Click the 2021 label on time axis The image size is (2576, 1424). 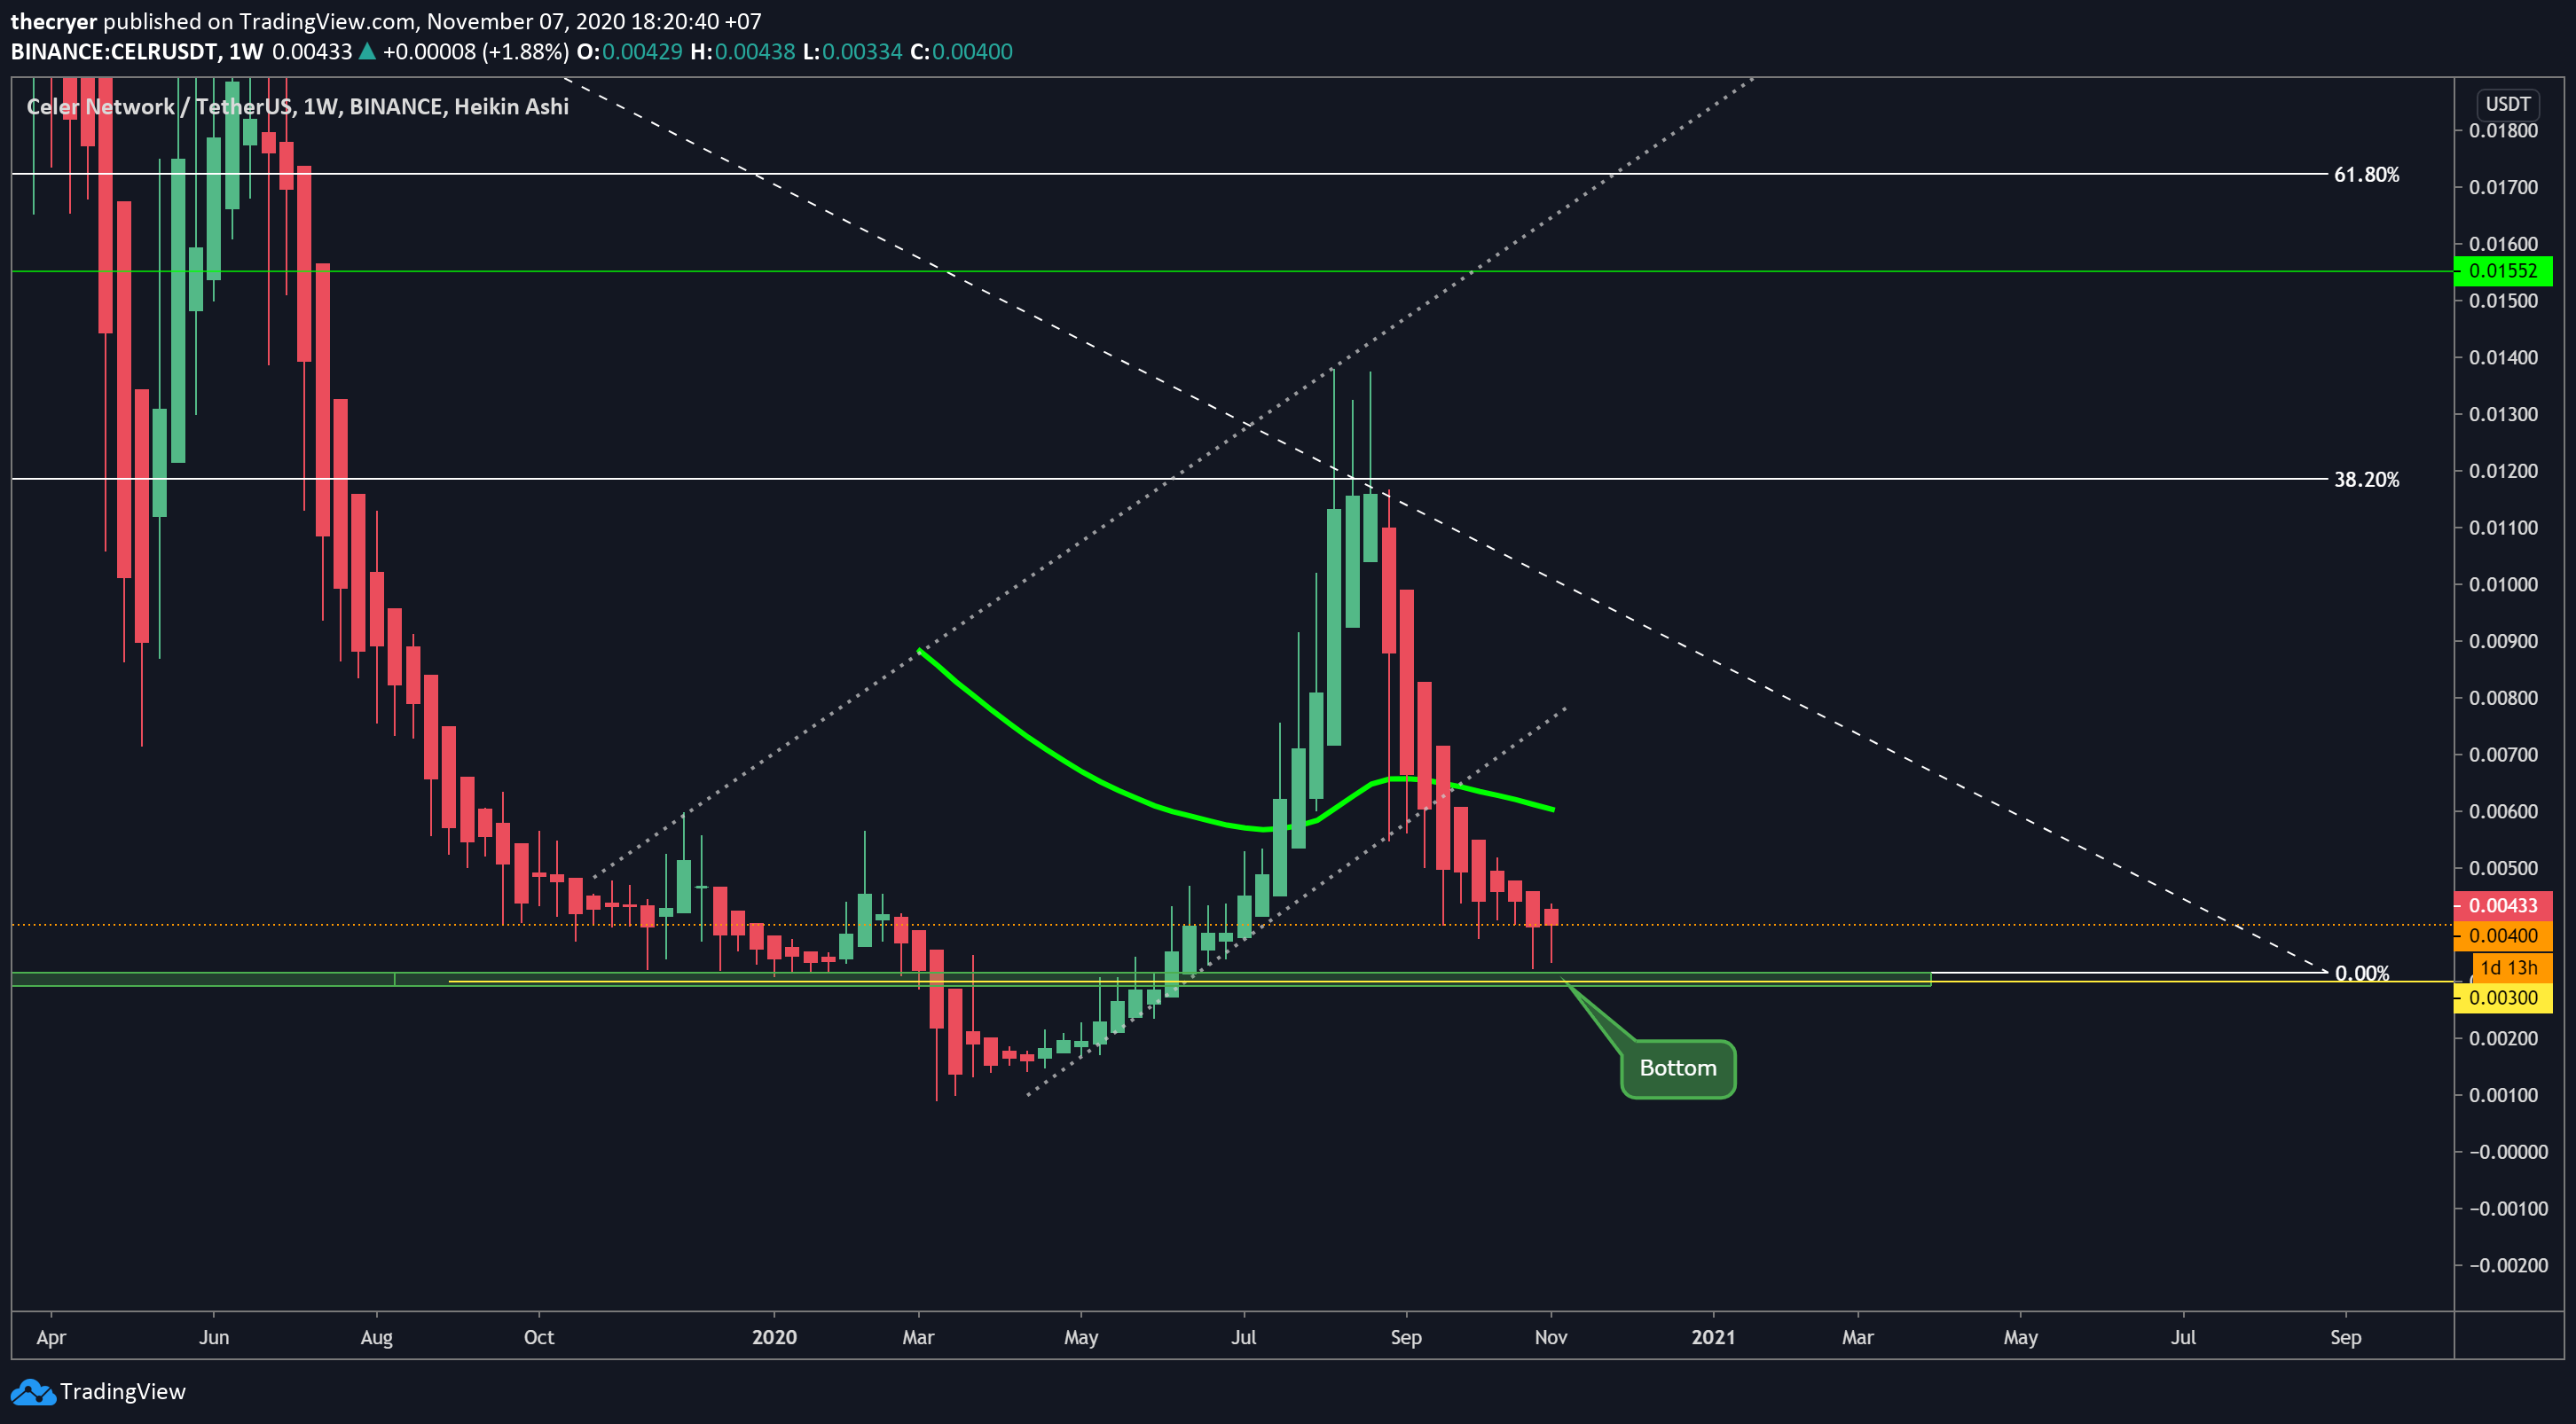1713,1337
